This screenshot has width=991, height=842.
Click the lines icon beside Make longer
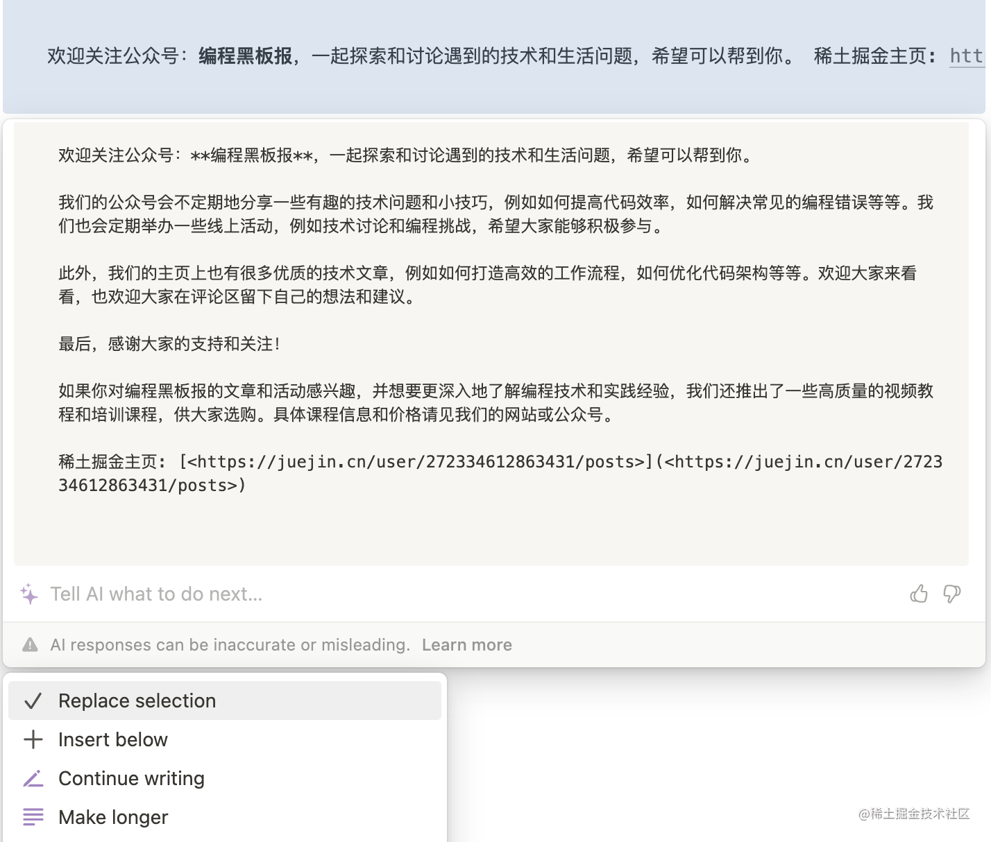click(x=33, y=817)
